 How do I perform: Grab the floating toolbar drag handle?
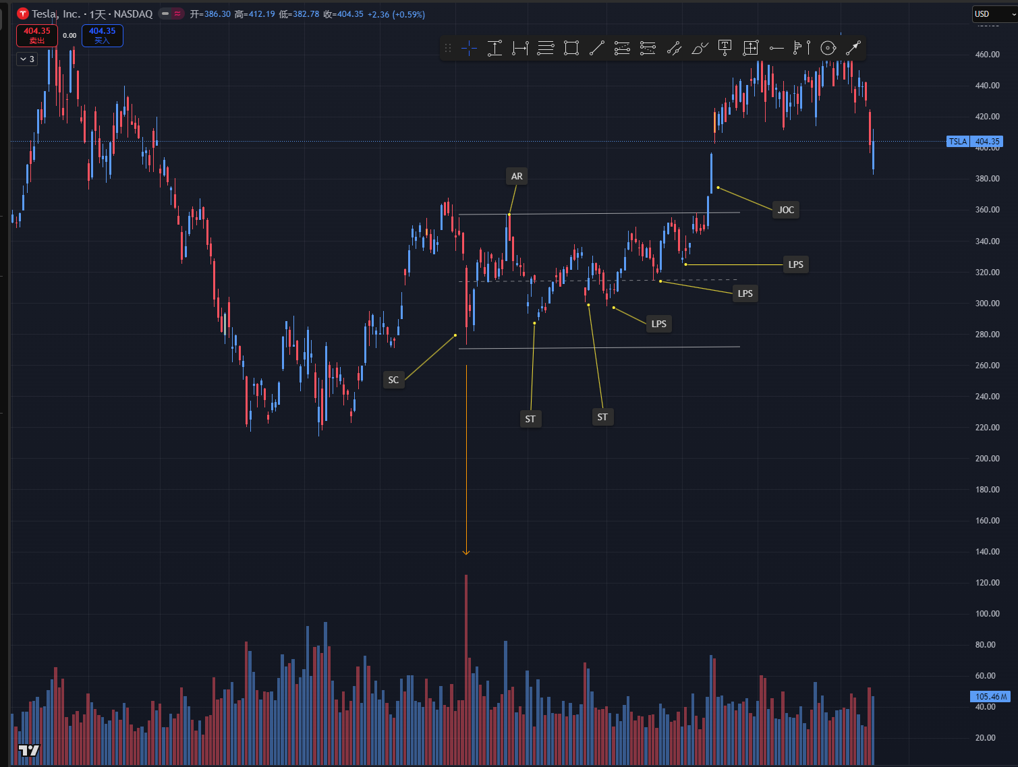[x=448, y=48]
